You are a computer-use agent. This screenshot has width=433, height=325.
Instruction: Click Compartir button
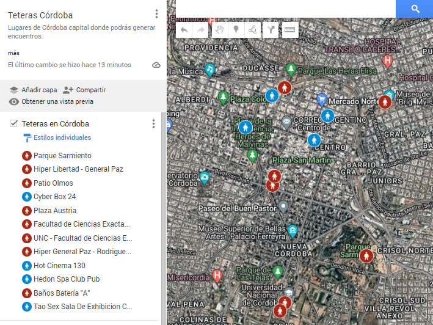click(x=84, y=90)
